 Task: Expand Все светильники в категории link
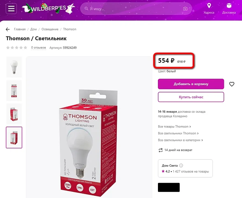(x=181, y=140)
